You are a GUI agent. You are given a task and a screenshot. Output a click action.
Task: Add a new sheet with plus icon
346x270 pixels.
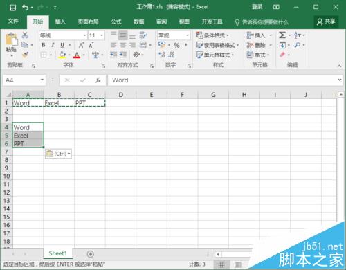(91, 254)
